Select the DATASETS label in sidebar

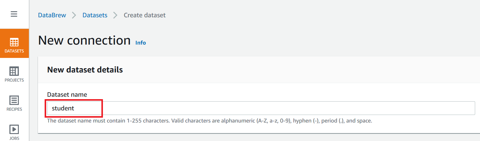tap(14, 51)
